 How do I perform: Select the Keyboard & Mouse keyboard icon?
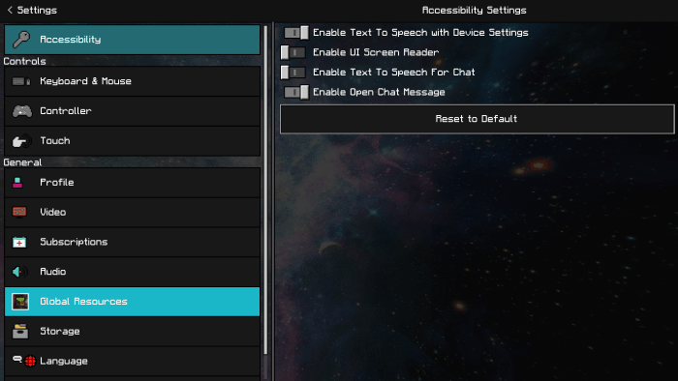(x=21, y=81)
